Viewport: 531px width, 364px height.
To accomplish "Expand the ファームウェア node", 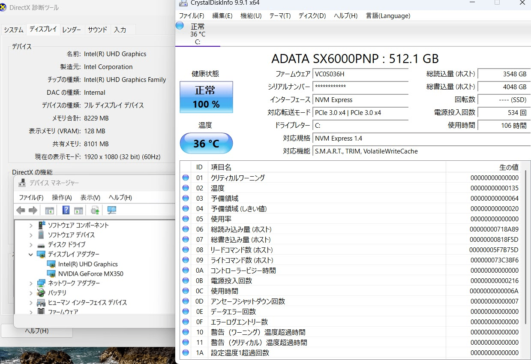I will coord(31,312).
